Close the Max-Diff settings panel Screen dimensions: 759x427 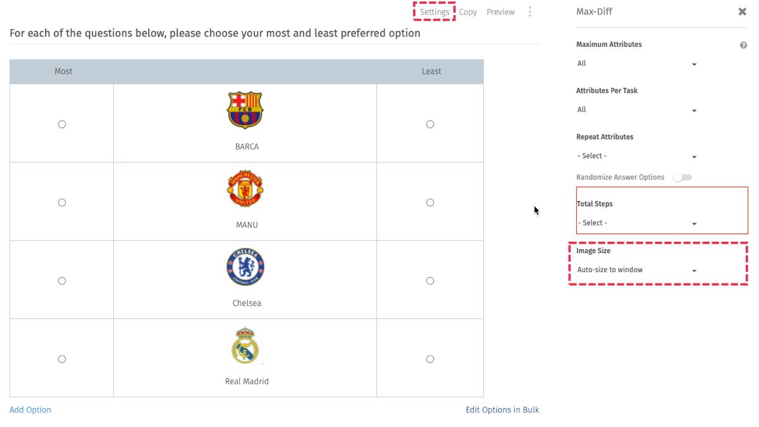pyautogui.click(x=743, y=12)
